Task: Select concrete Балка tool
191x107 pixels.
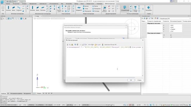Action: 13,8
